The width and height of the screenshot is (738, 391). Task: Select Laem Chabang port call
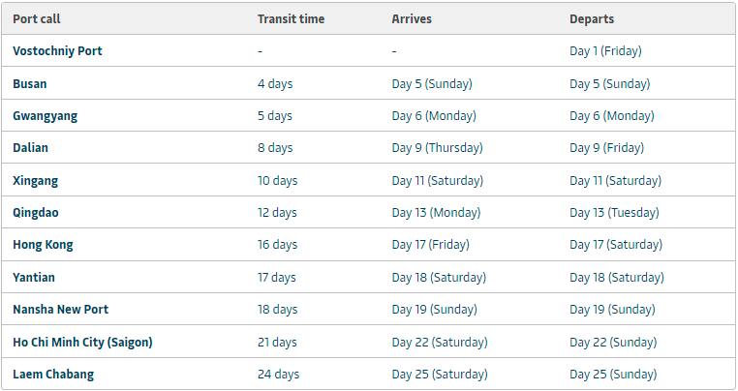click(53, 375)
